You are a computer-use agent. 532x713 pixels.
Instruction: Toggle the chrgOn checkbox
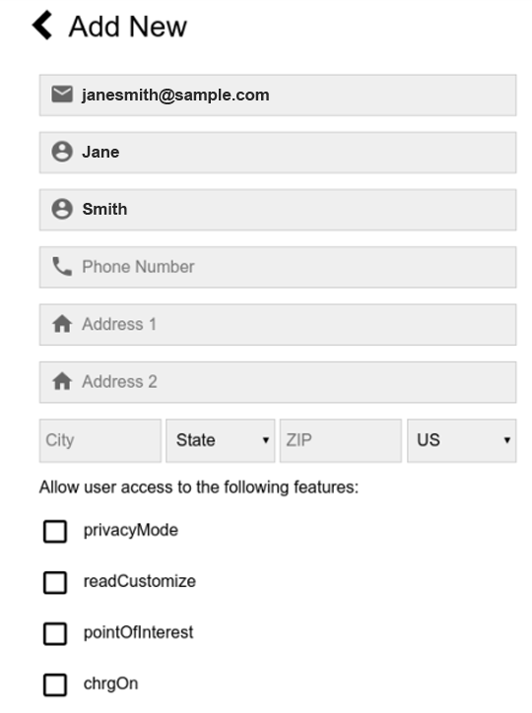click(x=55, y=684)
